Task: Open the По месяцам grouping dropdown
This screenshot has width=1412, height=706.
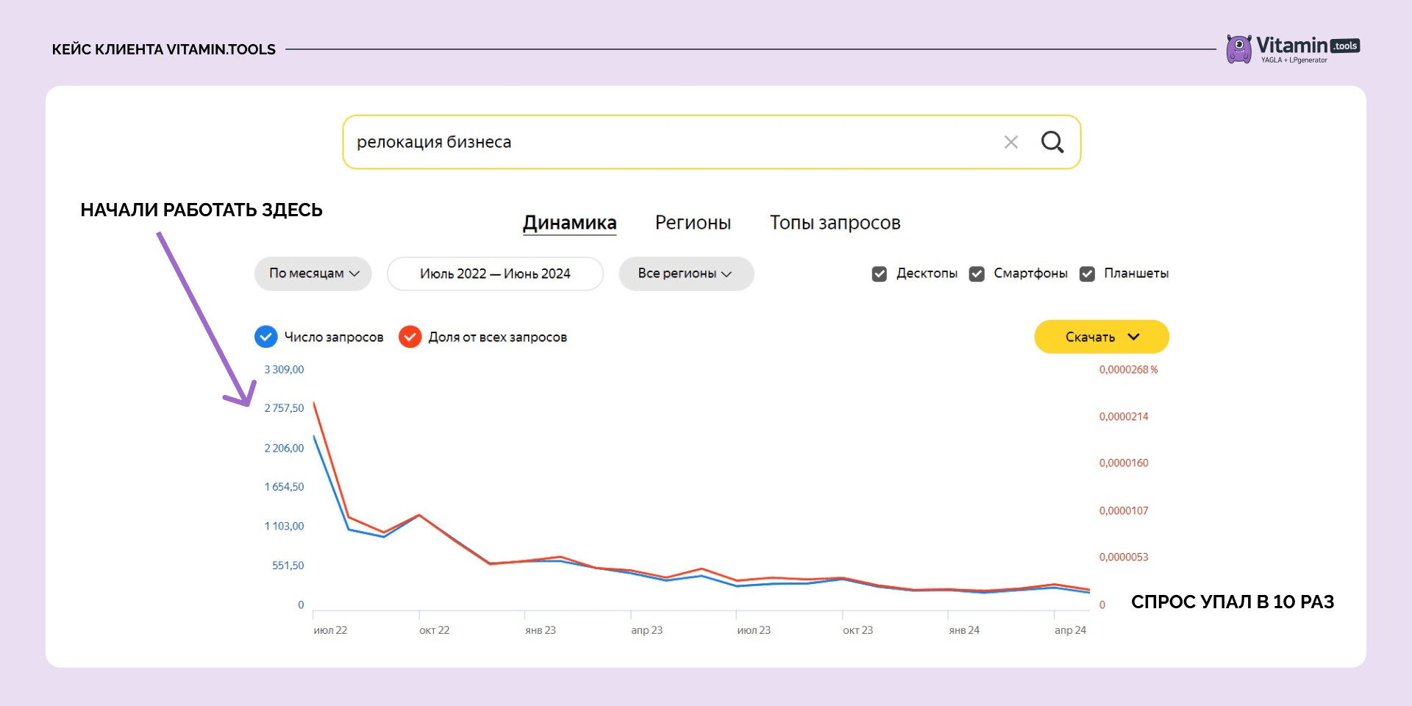Action: [313, 274]
